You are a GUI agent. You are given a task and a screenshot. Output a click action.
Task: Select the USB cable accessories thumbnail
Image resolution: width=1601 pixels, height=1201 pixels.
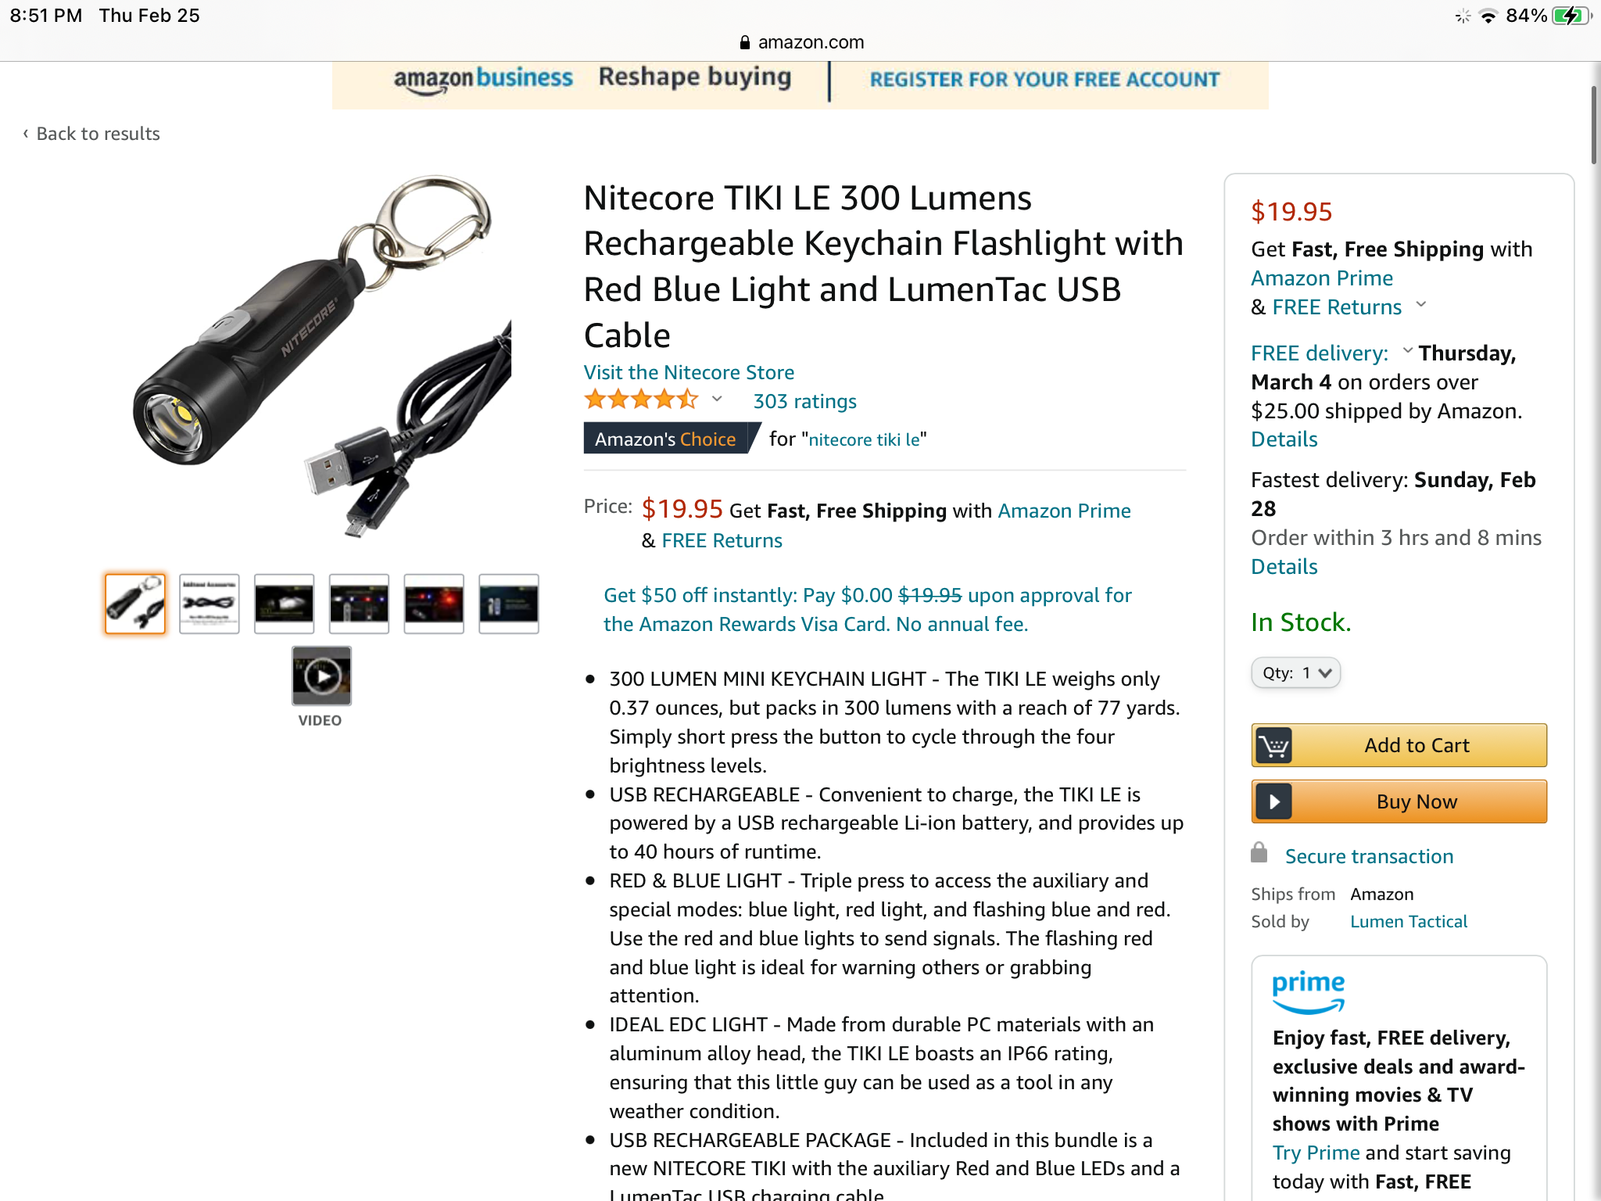[x=210, y=604]
